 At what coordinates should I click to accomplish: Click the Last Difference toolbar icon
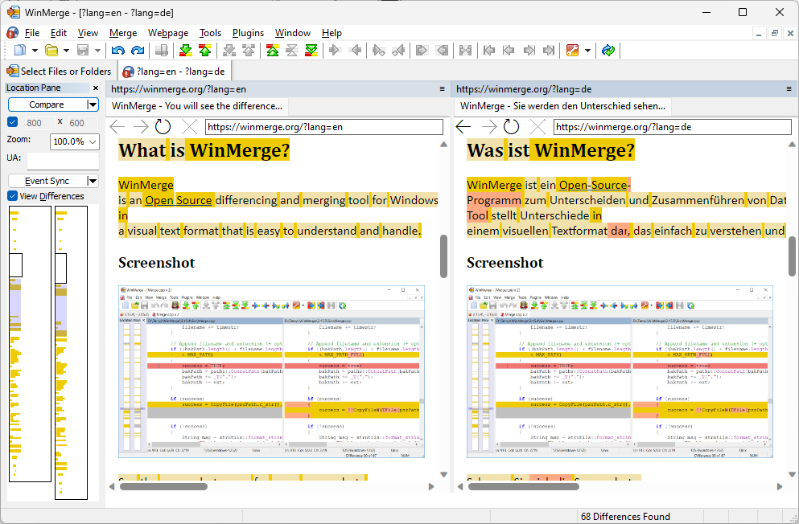click(311, 50)
